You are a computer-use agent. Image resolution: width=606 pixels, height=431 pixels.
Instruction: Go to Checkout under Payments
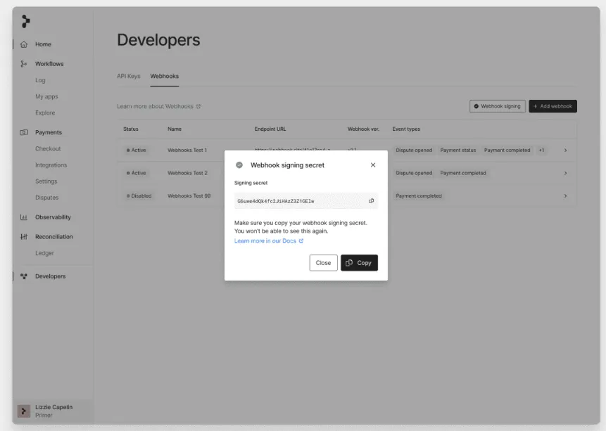[48, 148]
